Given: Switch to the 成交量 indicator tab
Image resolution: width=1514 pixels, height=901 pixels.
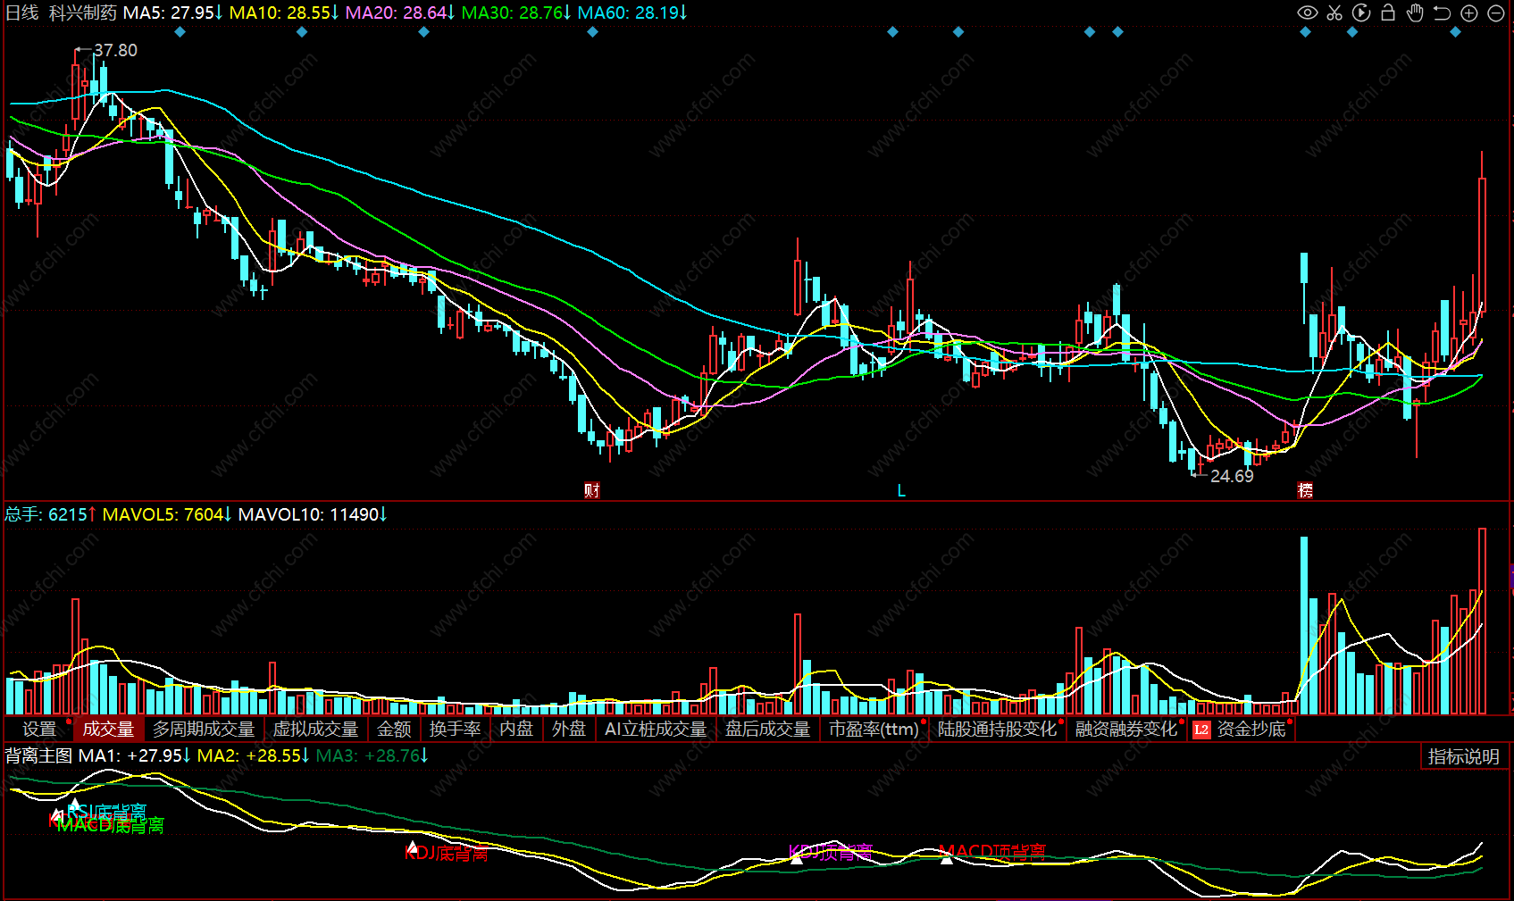Looking at the screenshot, I should 108,730.
